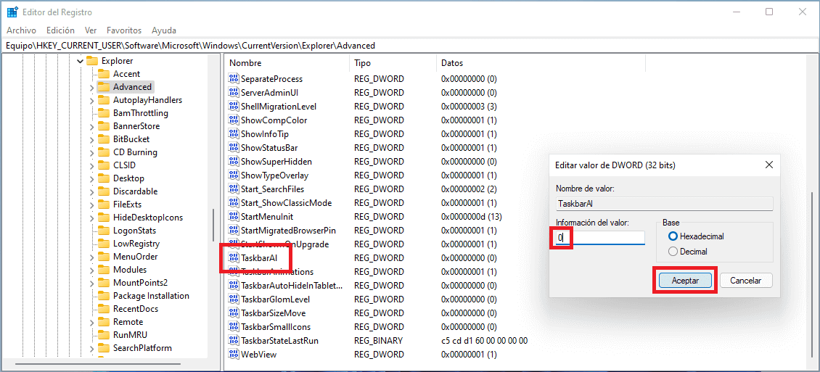820x372 pixels.
Task: Click the ShowStatusBar value icon
Action: tap(233, 147)
